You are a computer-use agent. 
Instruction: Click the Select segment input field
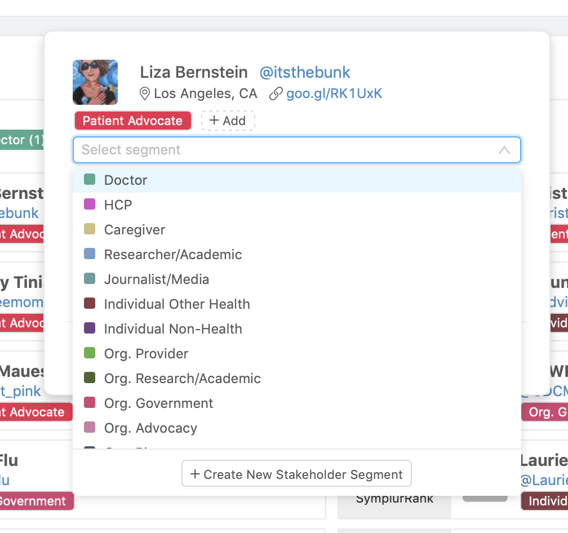coord(296,150)
